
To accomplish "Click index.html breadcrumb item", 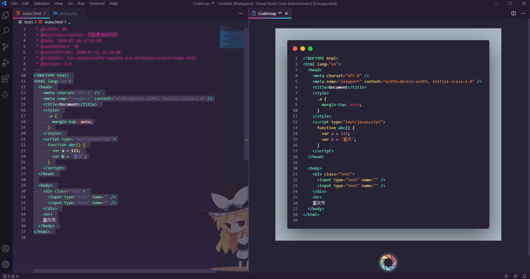I will tap(54, 22).
